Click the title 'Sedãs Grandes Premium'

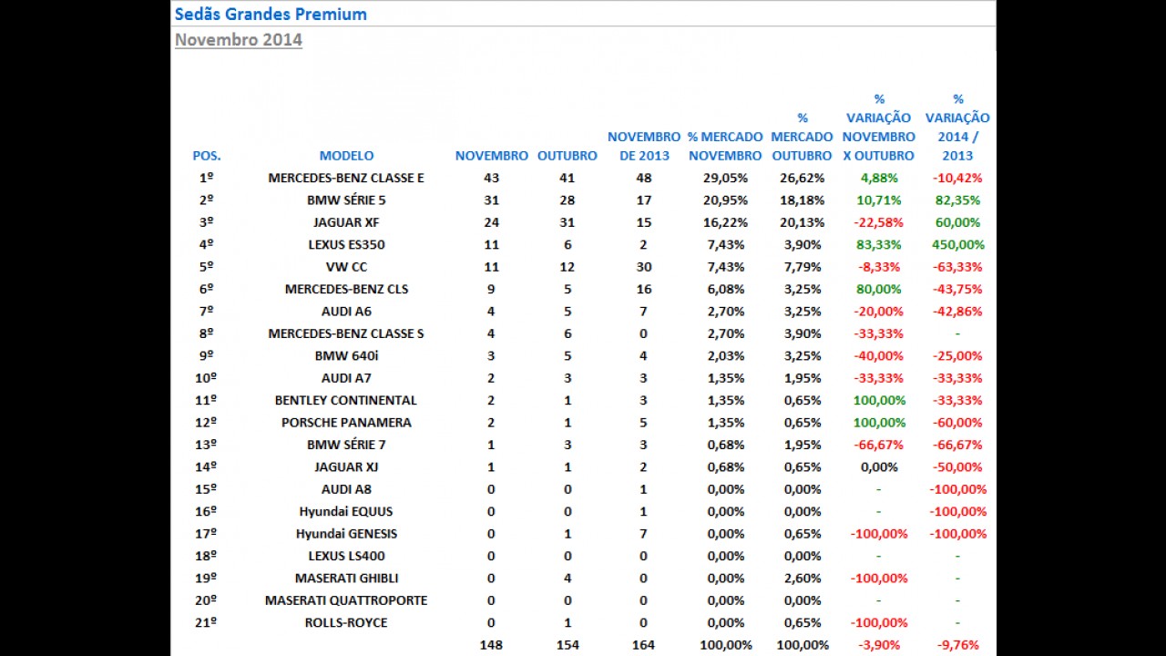coord(271,14)
